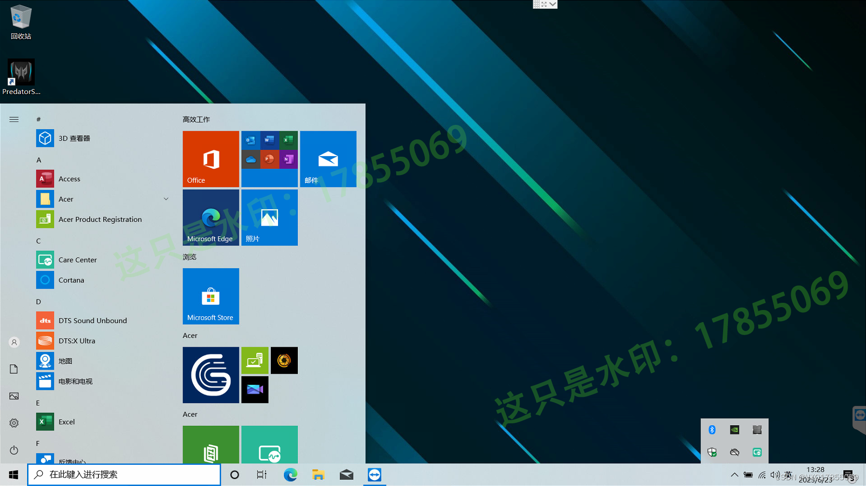Click the 高效工作 tile group header
This screenshot has height=486, width=866.
(x=196, y=120)
